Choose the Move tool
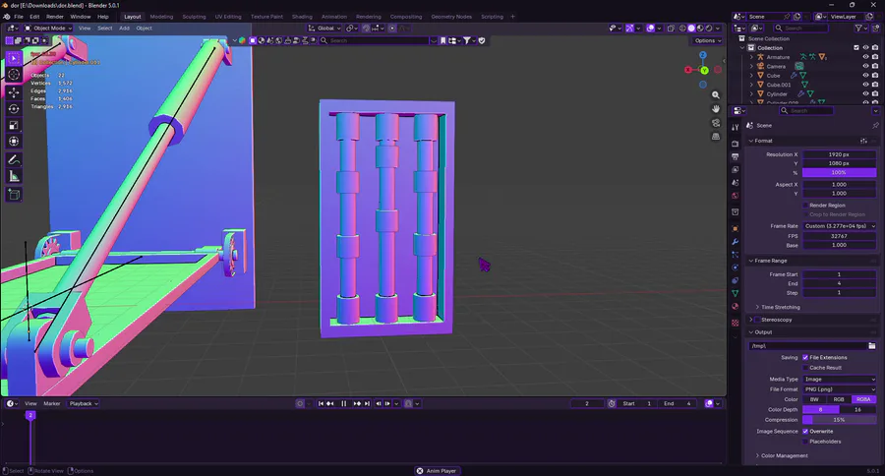The height and width of the screenshot is (476, 885). click(14, 92)
